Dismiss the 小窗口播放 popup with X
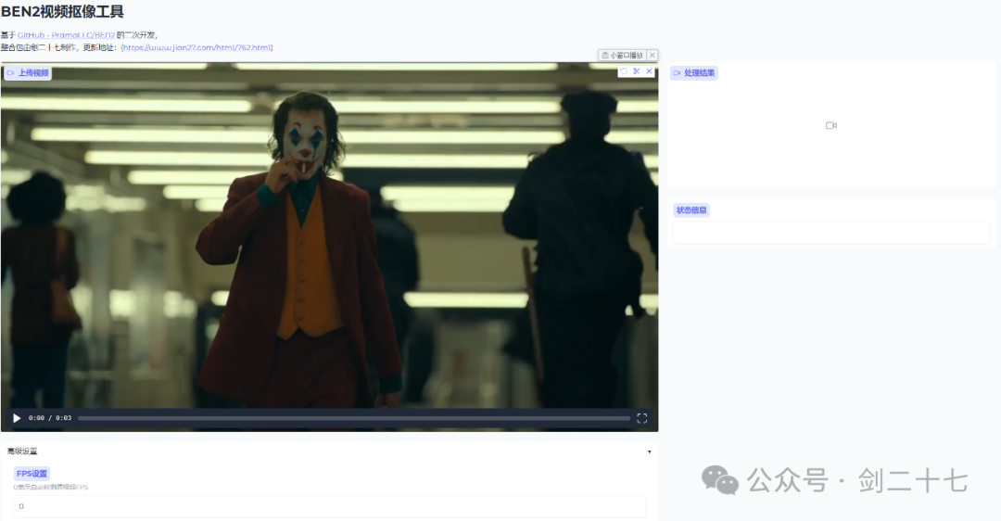Screen dimensions: 1001x521 point(653,56)
